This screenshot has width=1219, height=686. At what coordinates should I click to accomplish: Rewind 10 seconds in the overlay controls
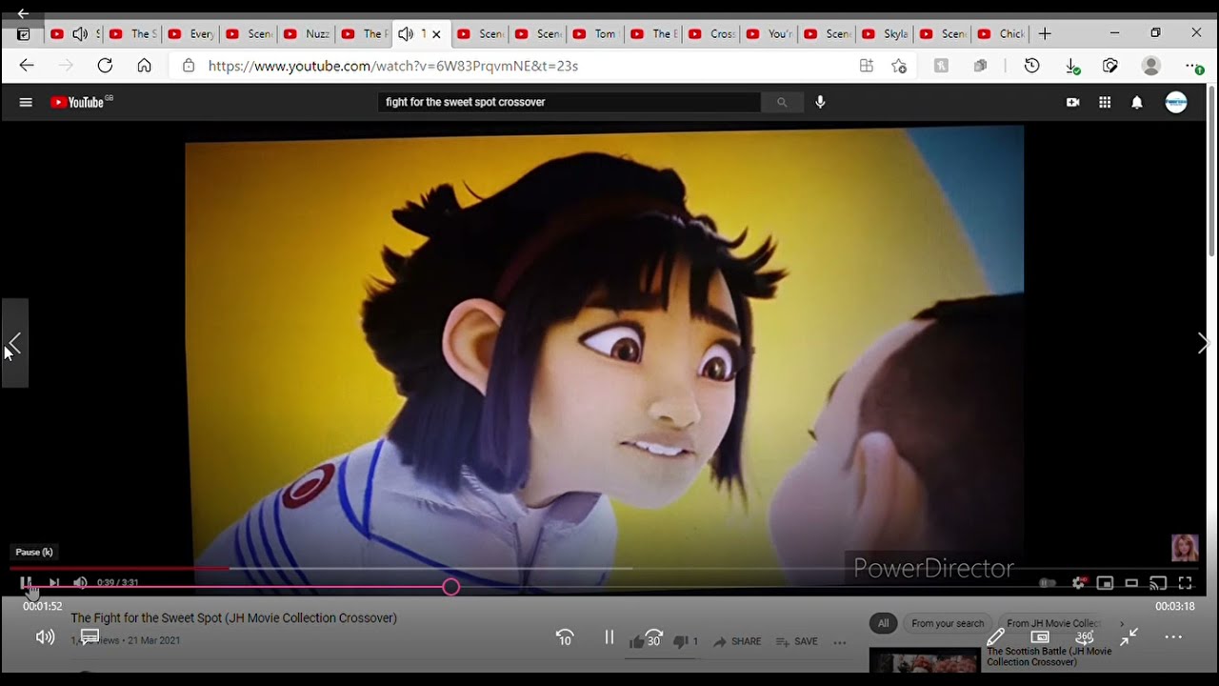(x=565, y=637)
